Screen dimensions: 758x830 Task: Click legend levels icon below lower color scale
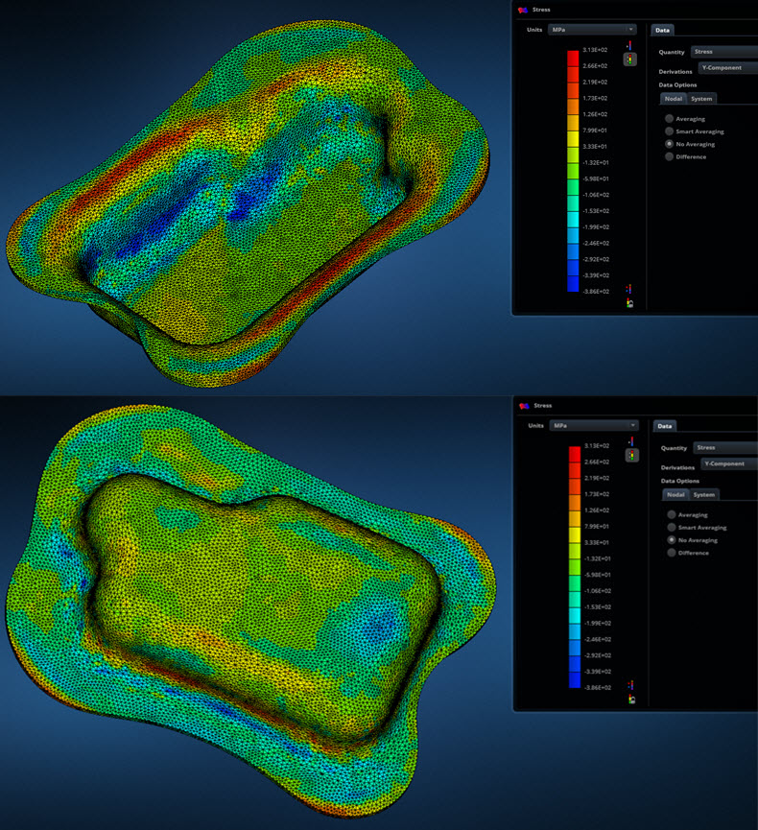coord(631,685)
